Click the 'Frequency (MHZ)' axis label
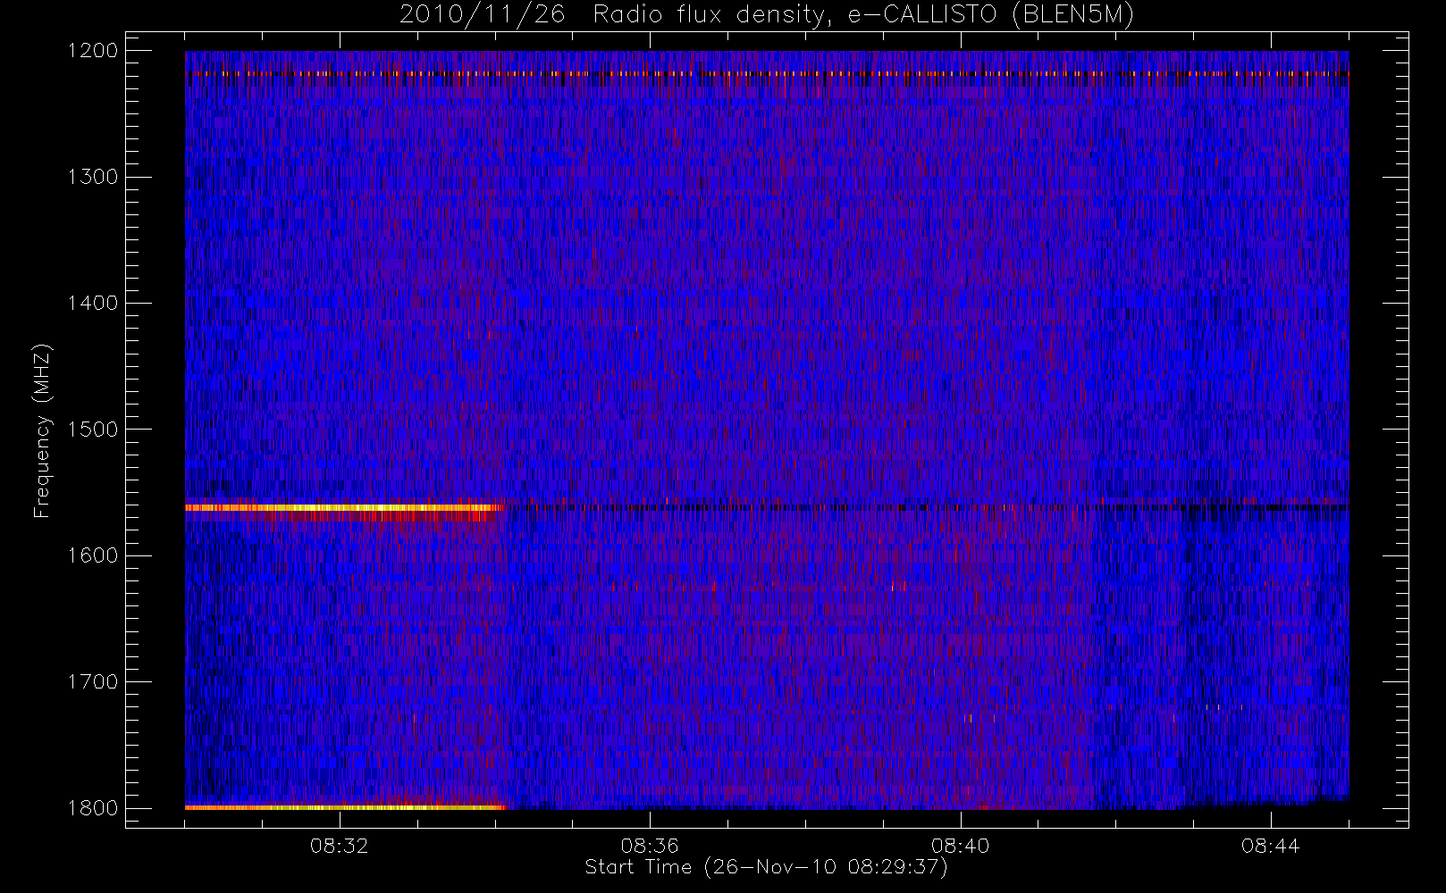 pyautogui.click(x=42, y=430)
